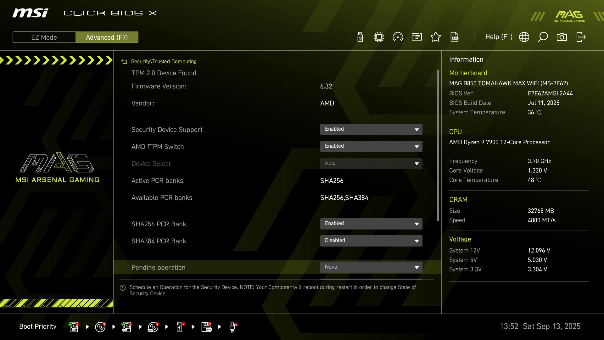604x340 pixels.
Task: Open the SHA256 PCR Bank dropdown
Action: [371, 224]
